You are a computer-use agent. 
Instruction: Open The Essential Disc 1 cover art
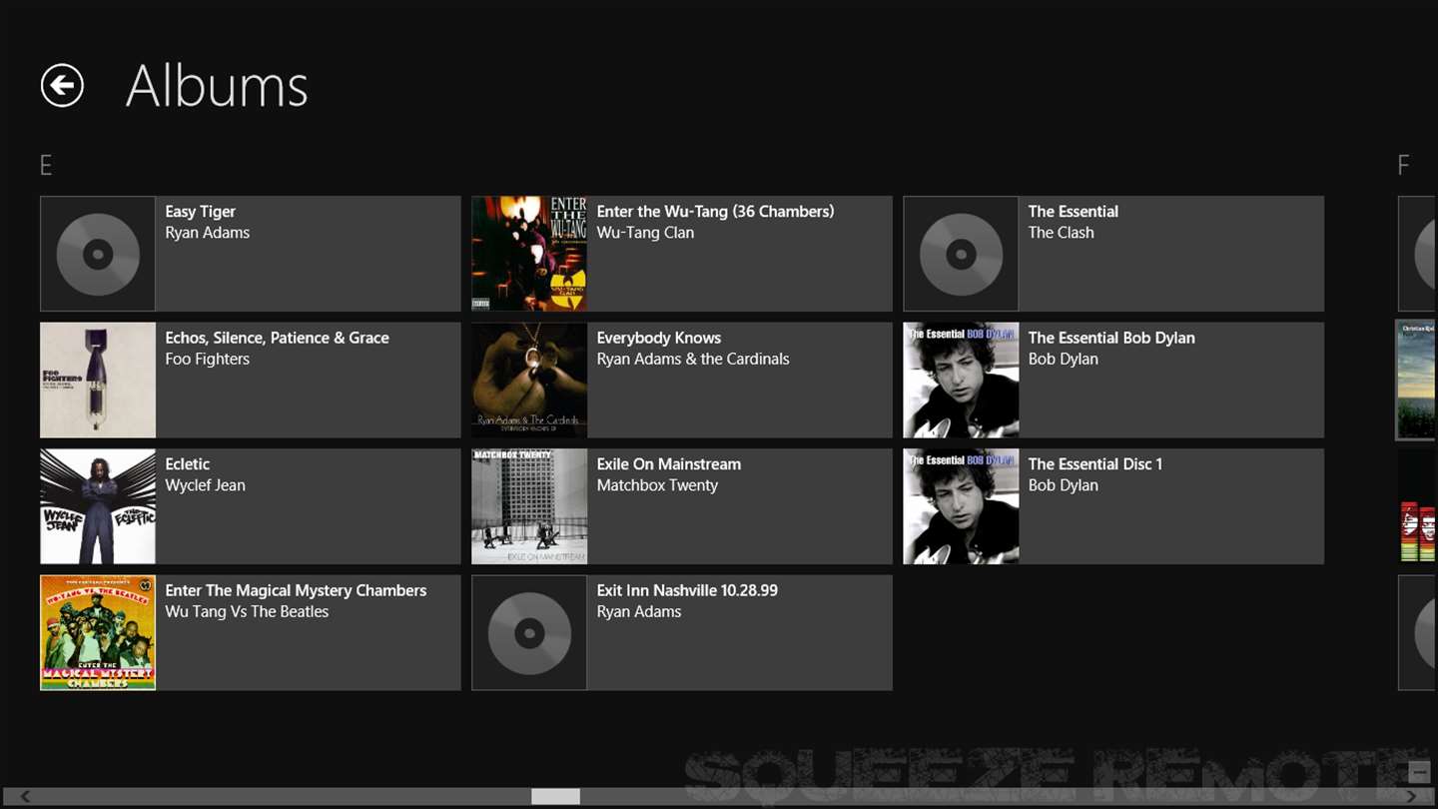click(x=961, y=506)
